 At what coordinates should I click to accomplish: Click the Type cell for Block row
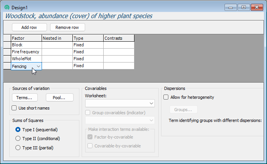(88, 45)
